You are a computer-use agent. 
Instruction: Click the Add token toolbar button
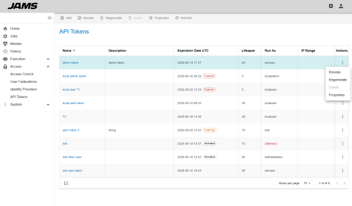(x=66, y=18)
